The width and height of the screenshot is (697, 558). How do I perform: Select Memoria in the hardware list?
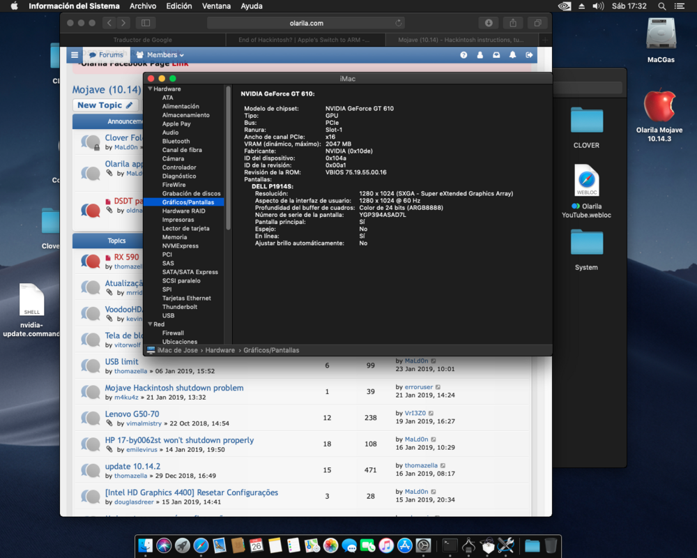[x=174, y=237]
